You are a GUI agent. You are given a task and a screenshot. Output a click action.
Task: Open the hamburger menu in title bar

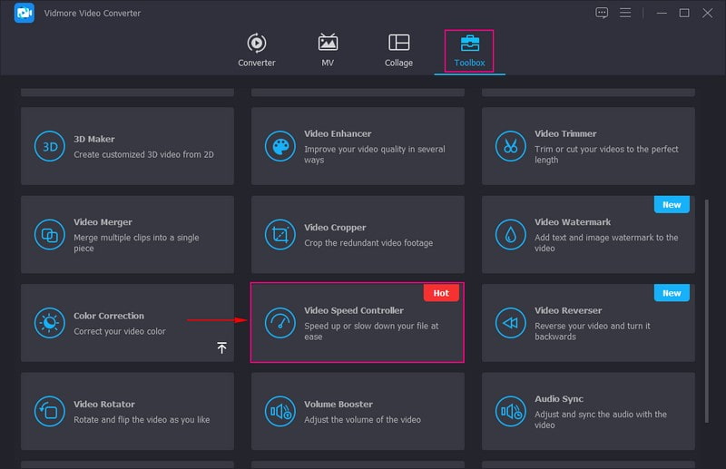[625, 13]
